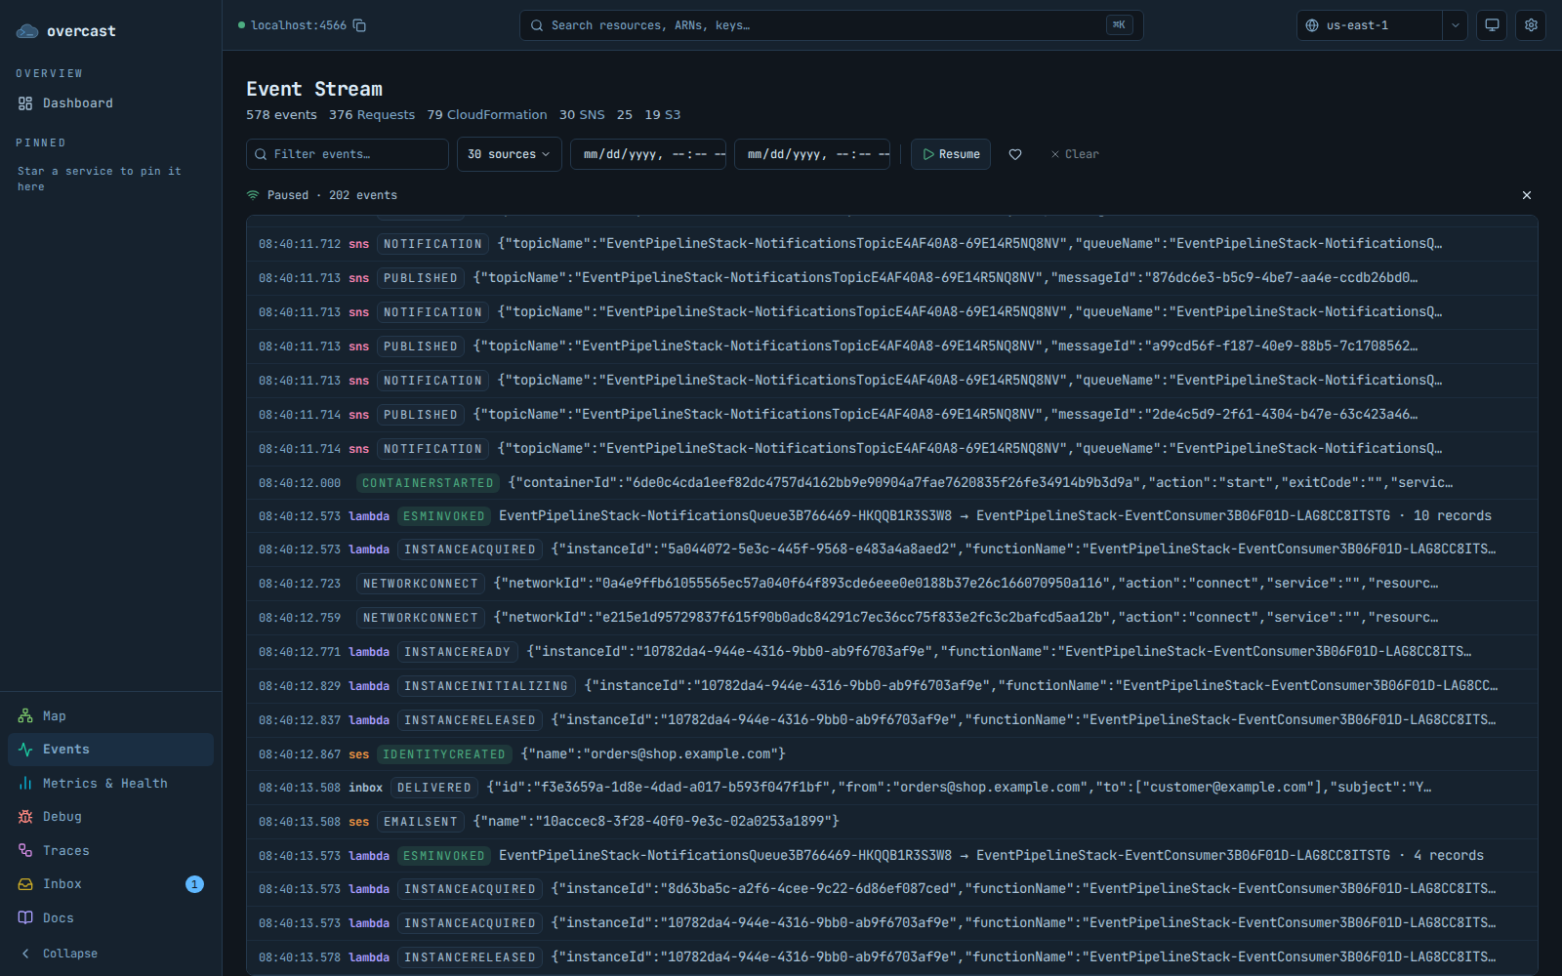
Task: Open the 30 sources dropdown
Action: tap(509, 154)
